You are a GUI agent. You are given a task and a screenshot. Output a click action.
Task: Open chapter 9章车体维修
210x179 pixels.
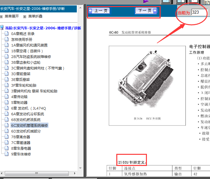[21, 154]
